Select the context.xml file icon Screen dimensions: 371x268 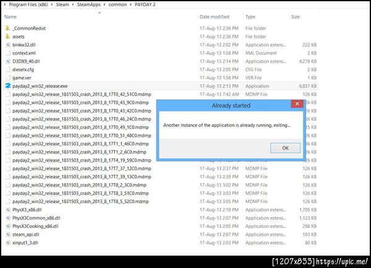pyautogui.click(x=8, y=53)
